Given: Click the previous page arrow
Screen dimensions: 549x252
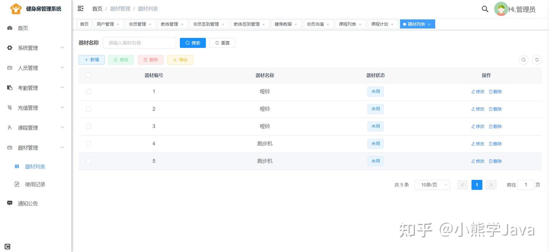Looking at the screenshot, I should (x=462, y=185).
